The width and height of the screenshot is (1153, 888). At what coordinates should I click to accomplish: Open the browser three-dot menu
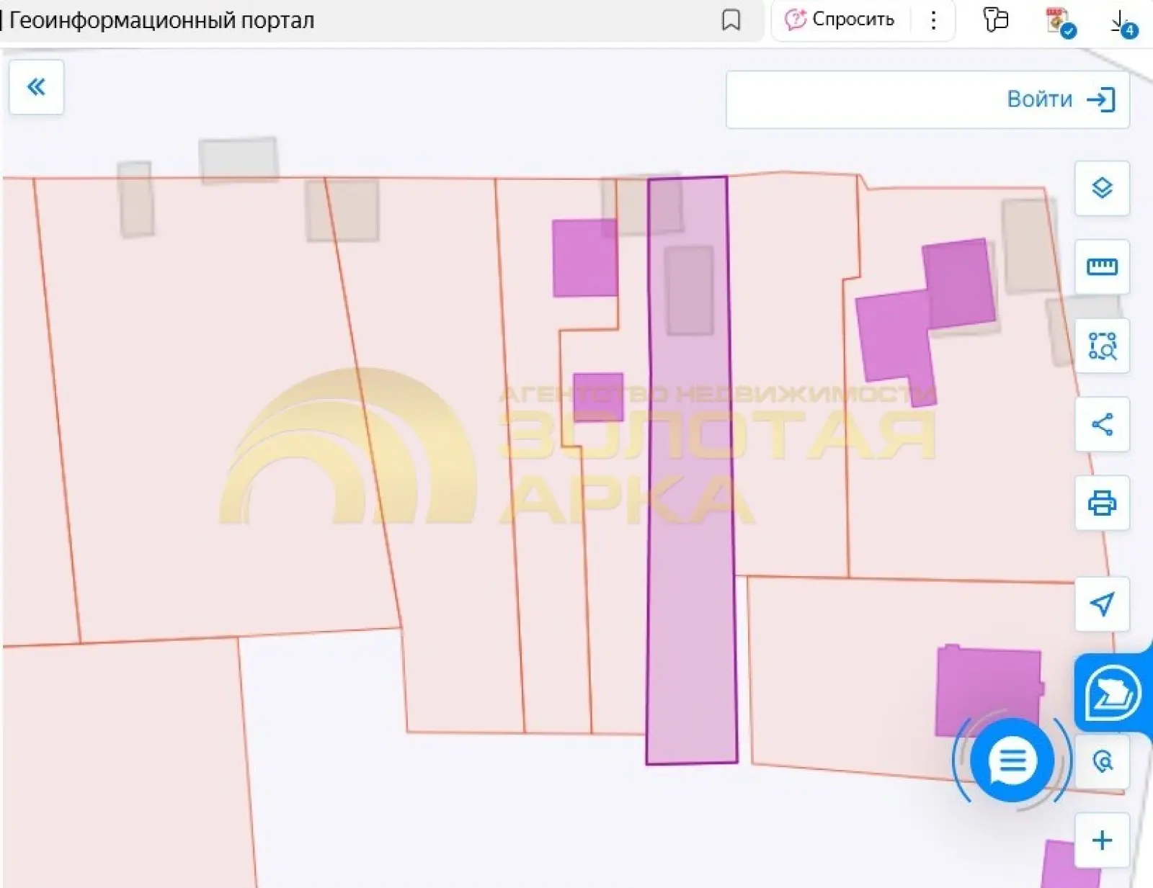pyautogui.click(x=933, y=19)
